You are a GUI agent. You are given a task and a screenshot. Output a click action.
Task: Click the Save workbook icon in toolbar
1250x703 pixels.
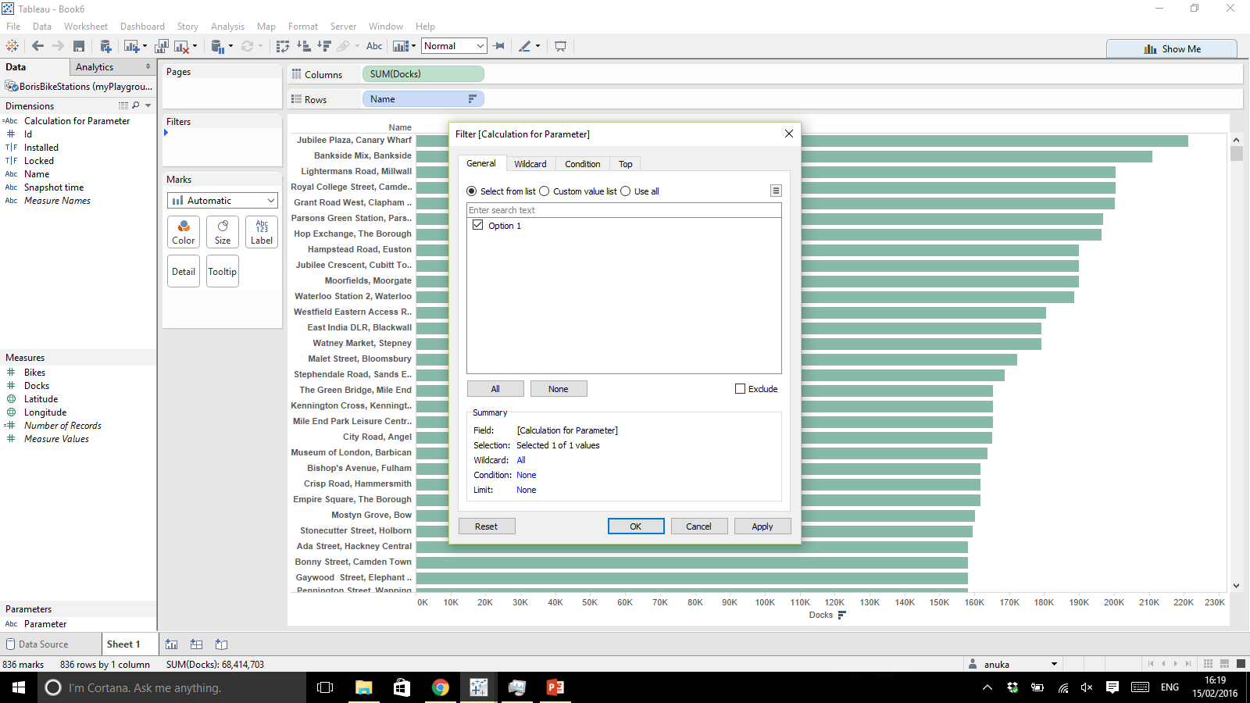tap(79, 47)
